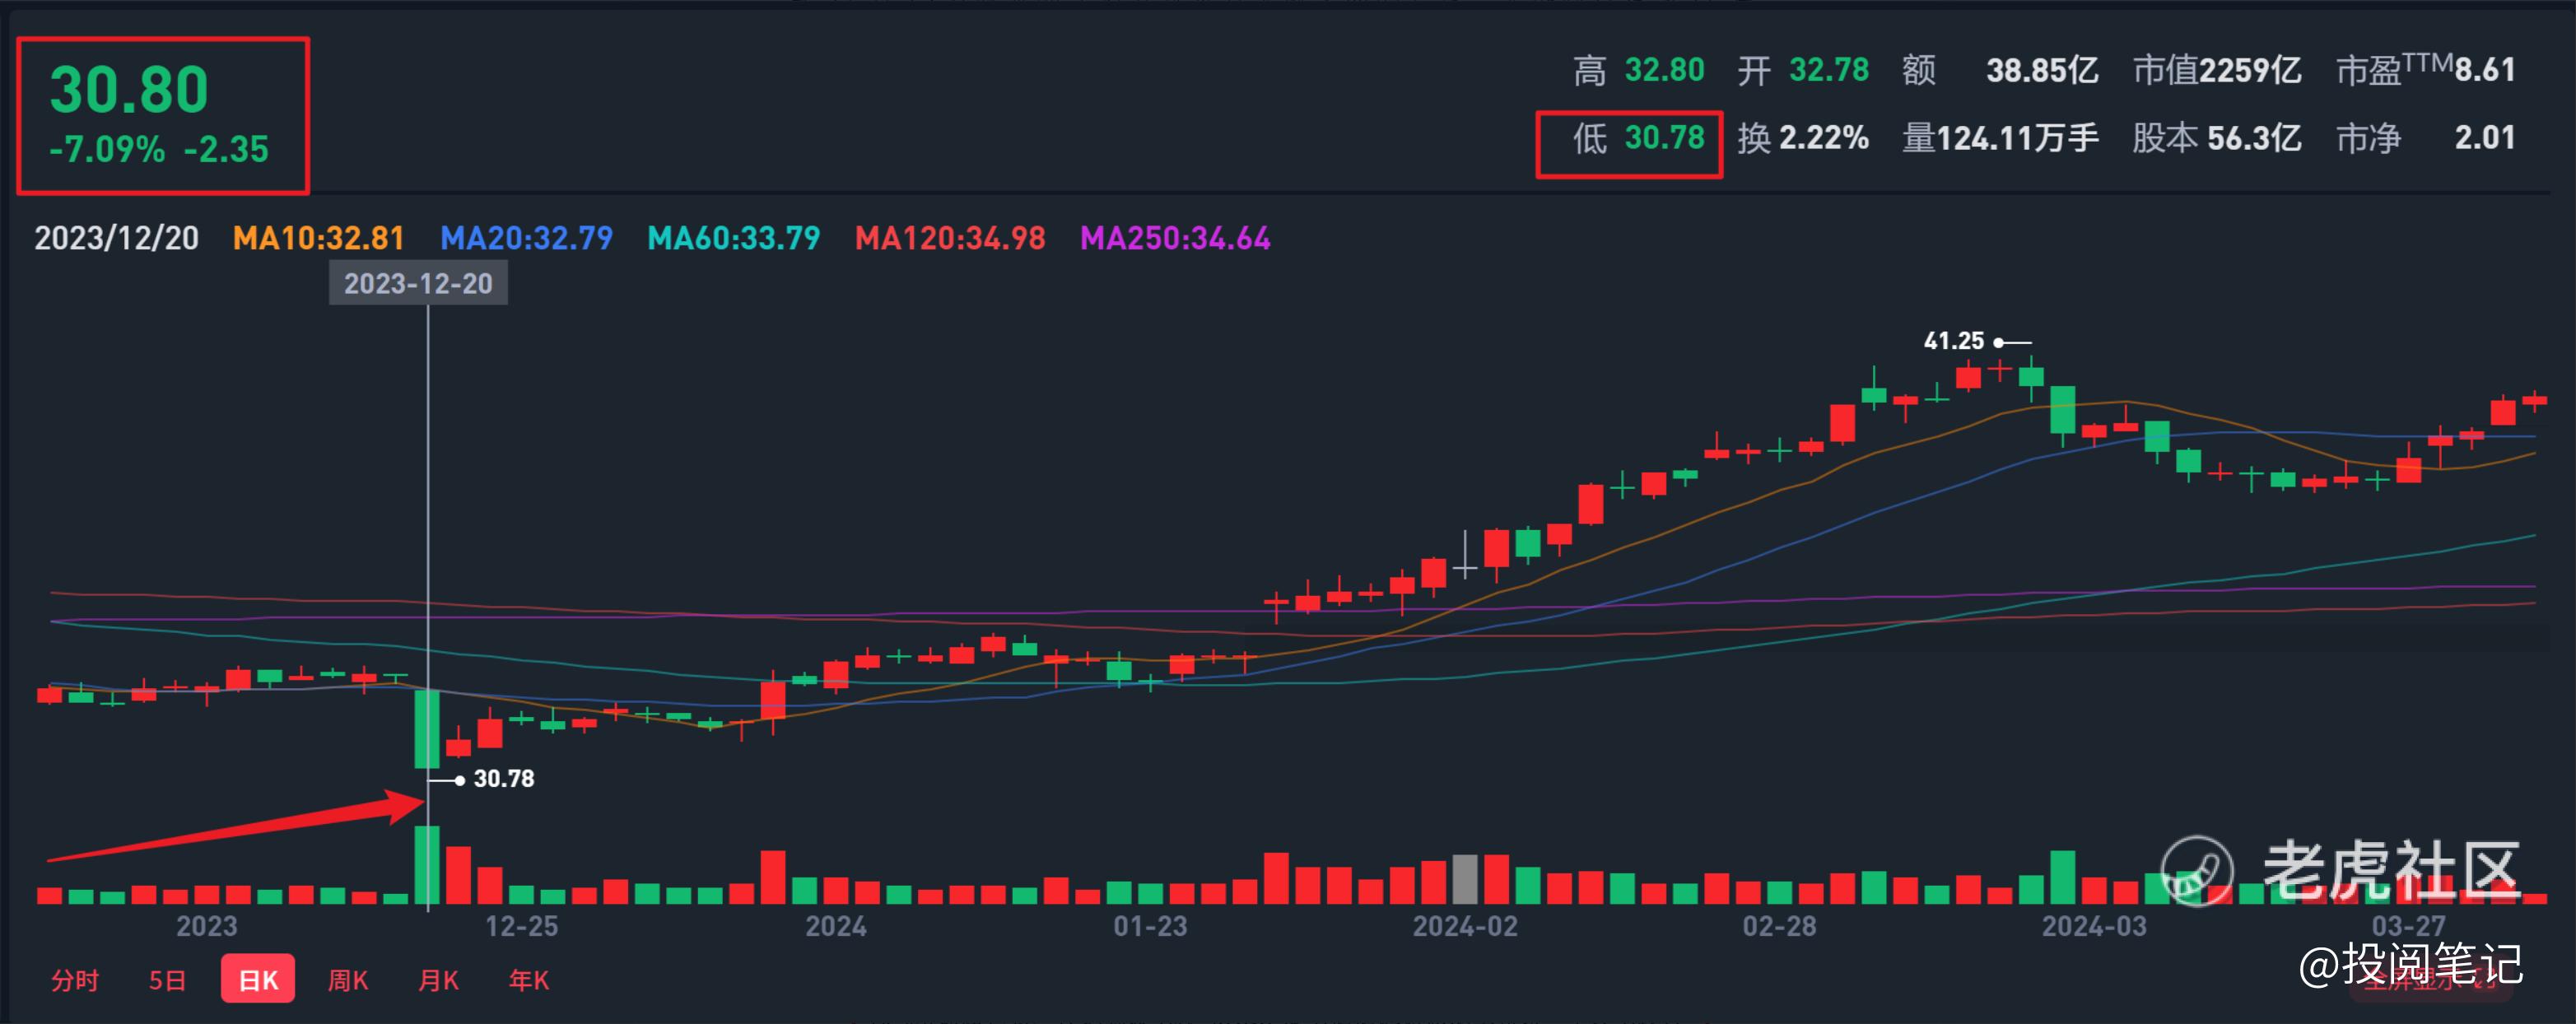The image size is (2576, 1024).
Task: Click the 01-23 date axis label
Action: pos(1150,927)
